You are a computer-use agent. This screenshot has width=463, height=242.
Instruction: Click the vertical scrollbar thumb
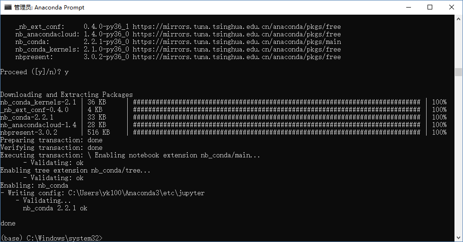tap(458, 72)
